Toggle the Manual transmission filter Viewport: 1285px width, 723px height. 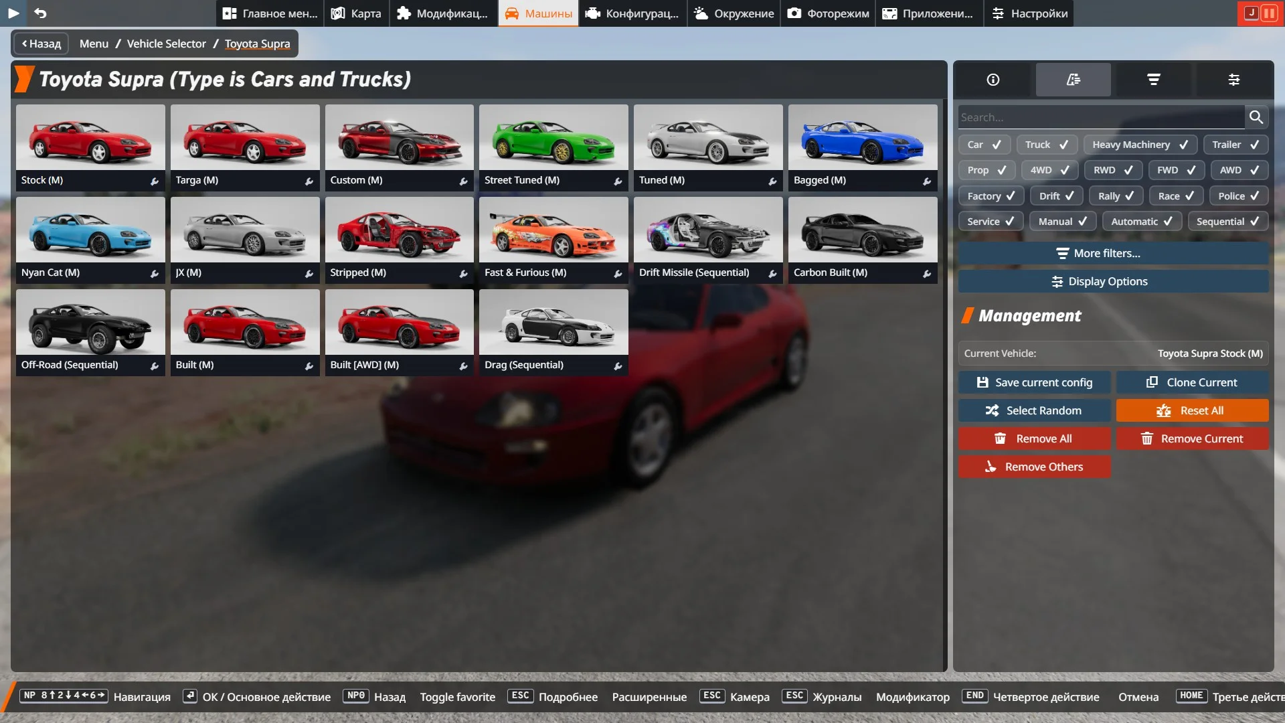(x=1063, y=222)
